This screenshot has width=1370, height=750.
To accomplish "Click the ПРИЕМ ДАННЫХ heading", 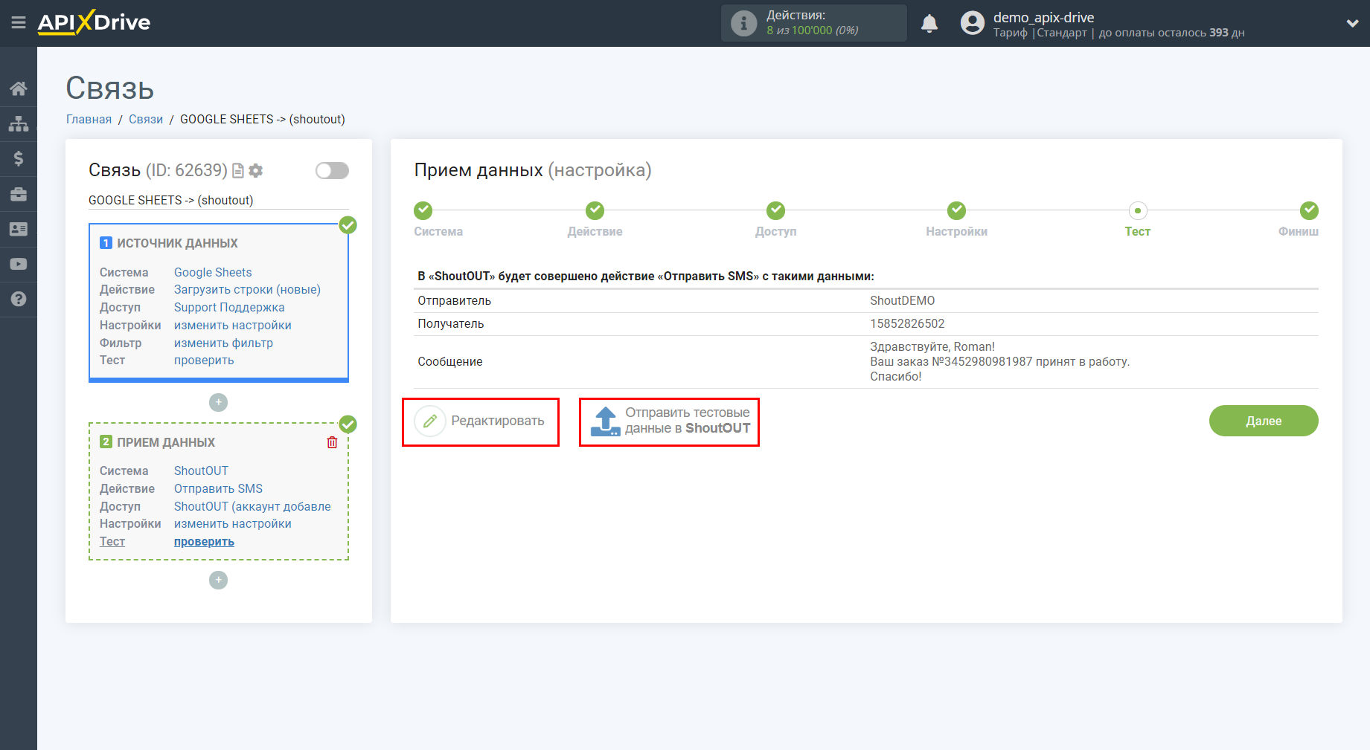I will point(166,443).
